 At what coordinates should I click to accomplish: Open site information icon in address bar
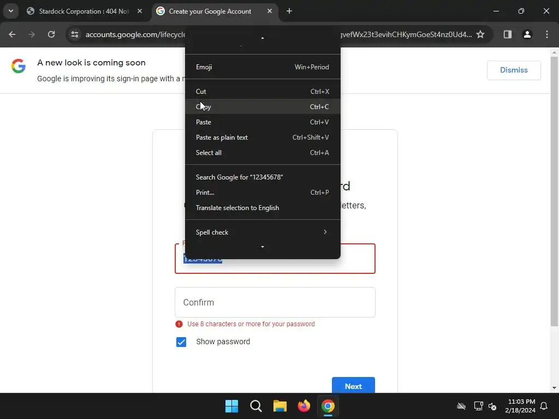click(75, 34)
